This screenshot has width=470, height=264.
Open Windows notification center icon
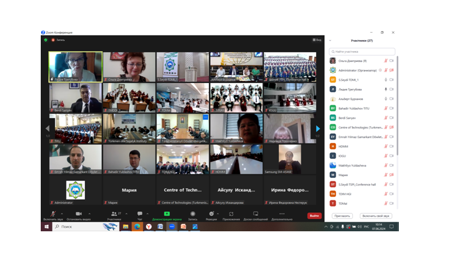pyautogui.click(x=391, y=227)
